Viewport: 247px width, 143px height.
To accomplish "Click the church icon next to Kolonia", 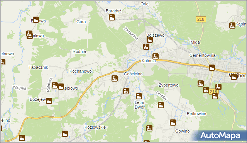I will [155, 56].
